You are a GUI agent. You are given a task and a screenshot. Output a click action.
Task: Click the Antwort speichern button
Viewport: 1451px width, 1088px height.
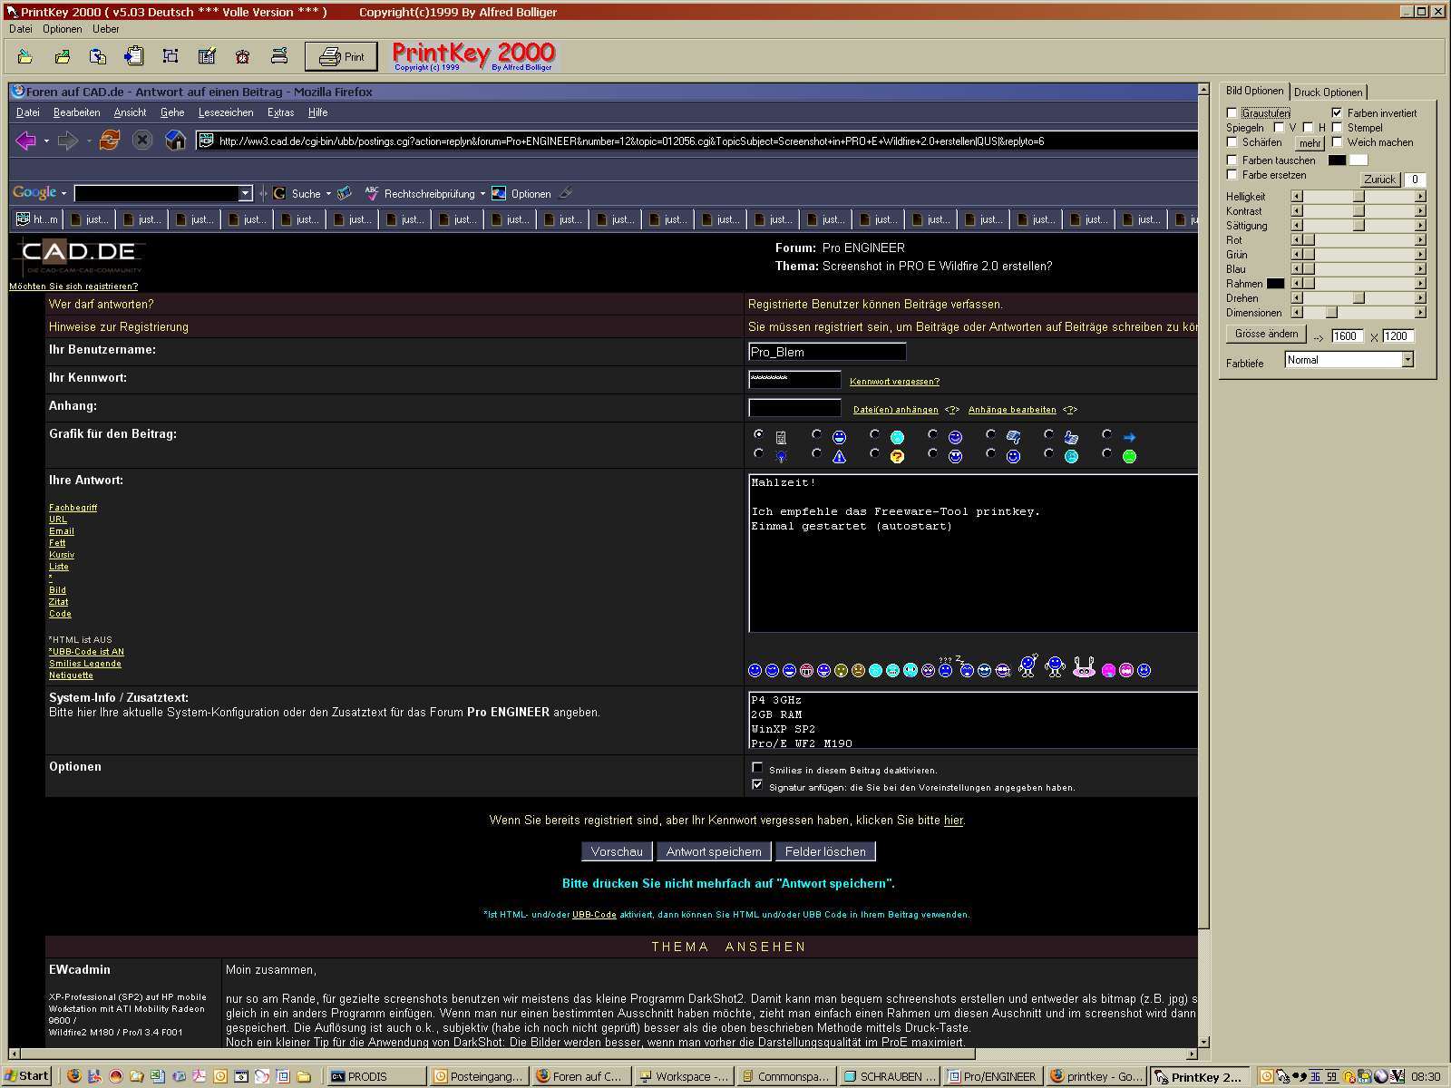coord(714,851)
